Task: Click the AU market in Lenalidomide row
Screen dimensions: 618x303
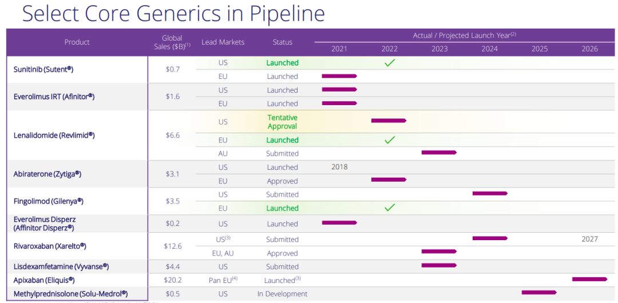Action: click(223, 153)
